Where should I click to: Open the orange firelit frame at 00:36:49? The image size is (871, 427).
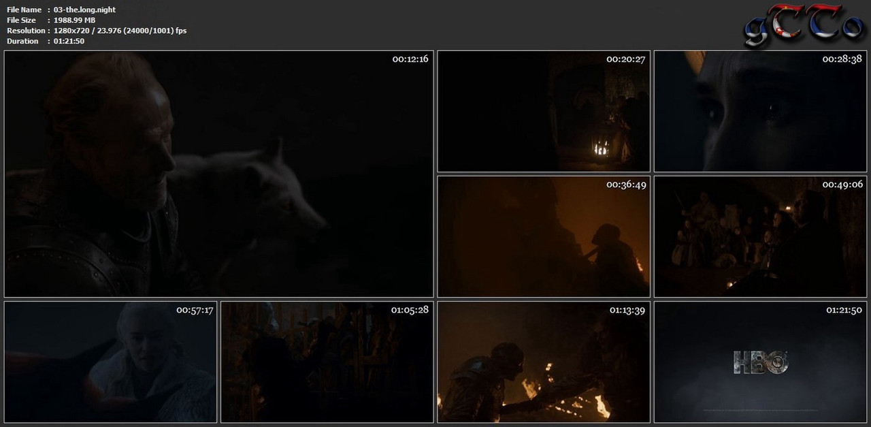click(544, 236)
